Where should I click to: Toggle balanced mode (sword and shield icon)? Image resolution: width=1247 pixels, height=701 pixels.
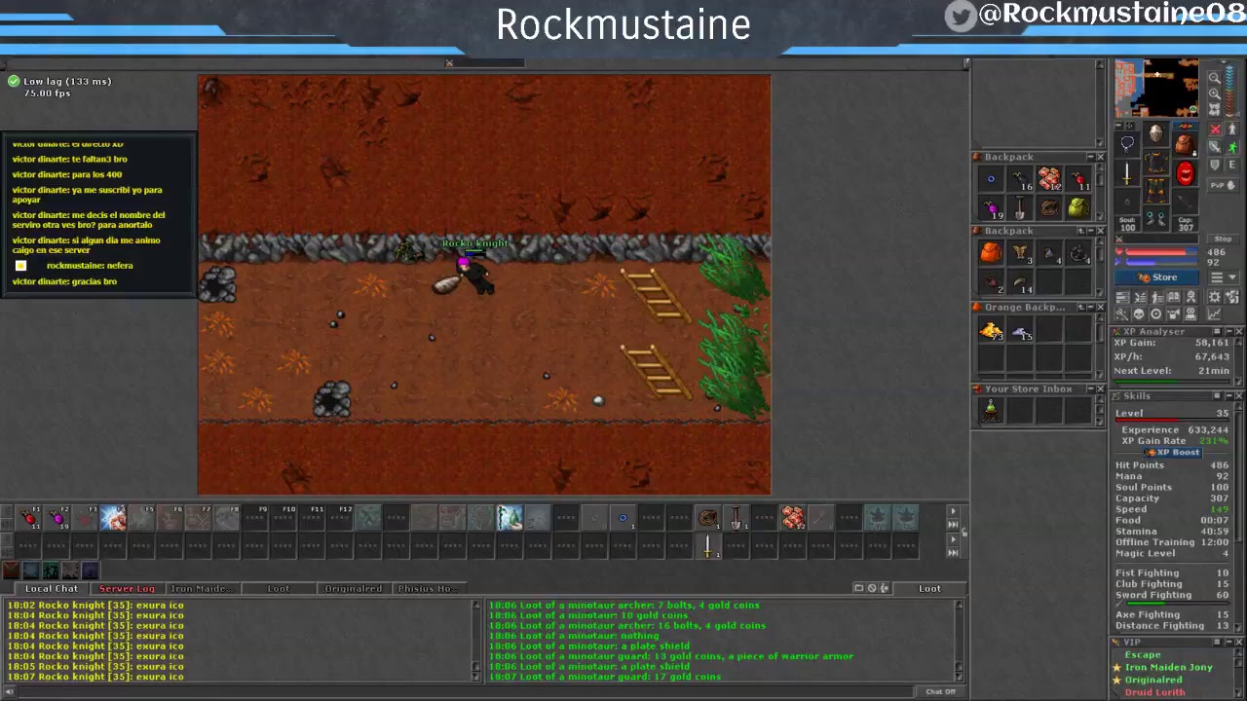(1215, 147)
